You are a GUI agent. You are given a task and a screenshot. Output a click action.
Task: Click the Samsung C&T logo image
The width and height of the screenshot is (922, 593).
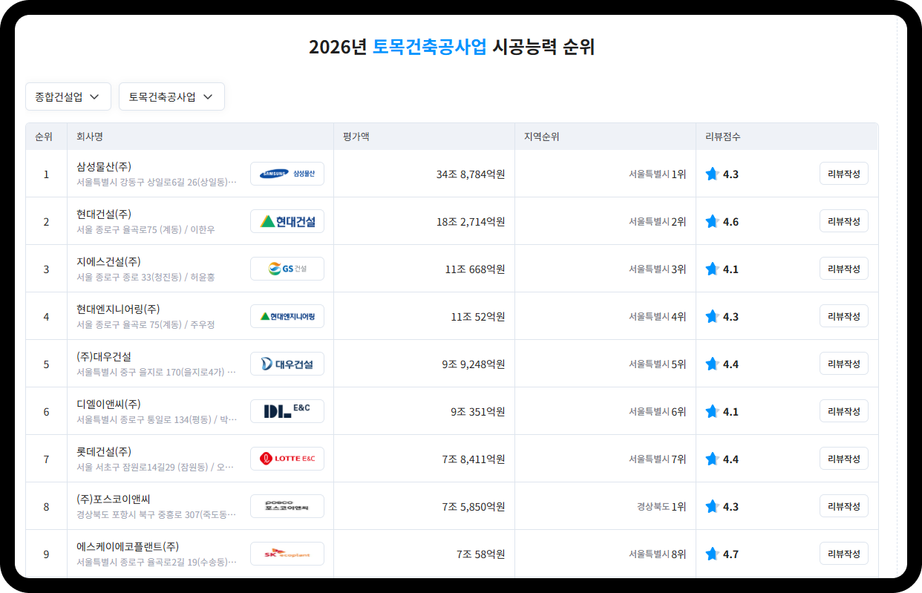287,174
